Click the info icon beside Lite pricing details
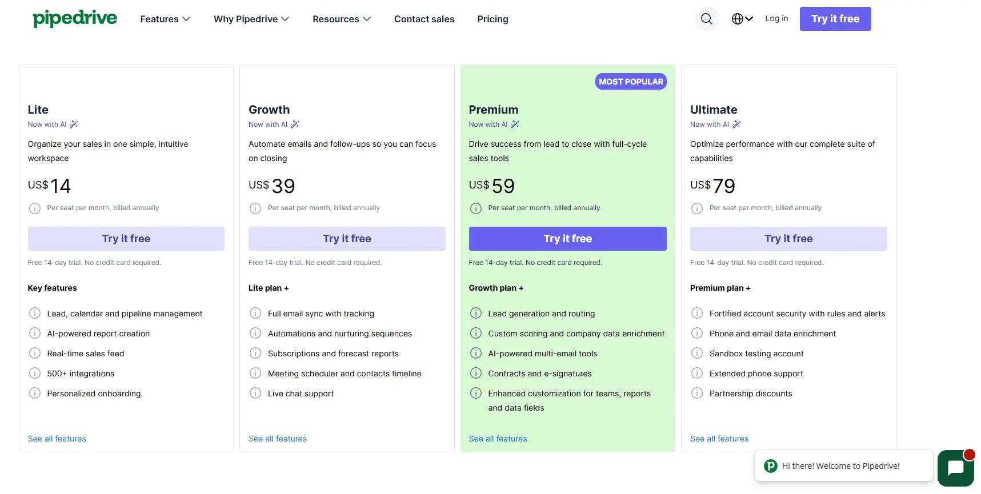 pyautogui.click(x=35, y=208)
